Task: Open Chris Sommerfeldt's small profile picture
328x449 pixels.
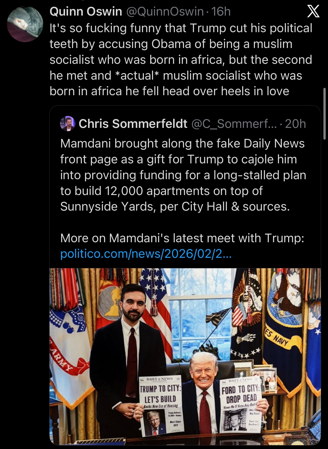Action: click(67, 124)
